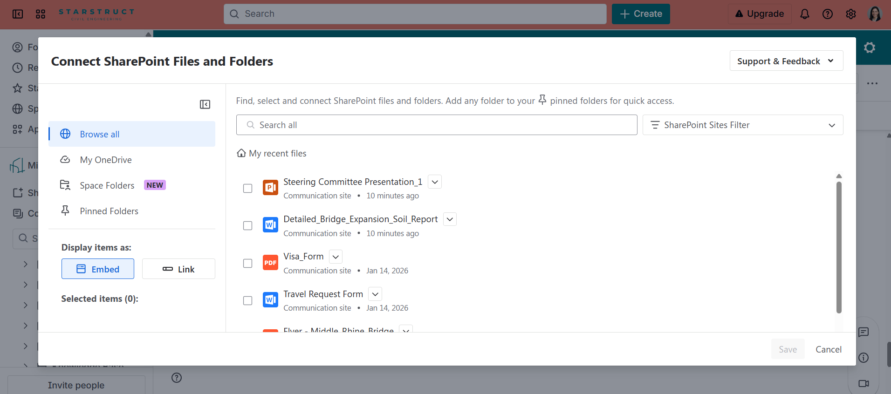Toggle the main sidebar collapse icon
Screen dimensions: 891x394
[18, 14]
